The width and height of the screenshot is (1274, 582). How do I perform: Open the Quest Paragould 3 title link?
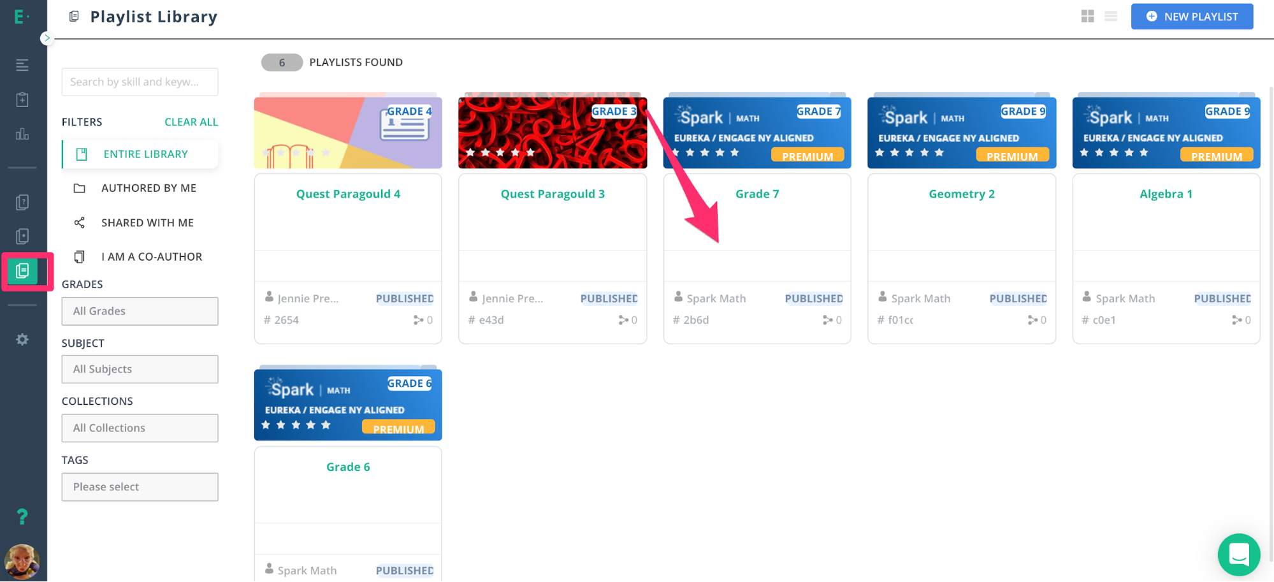click(x=553, y=194)
